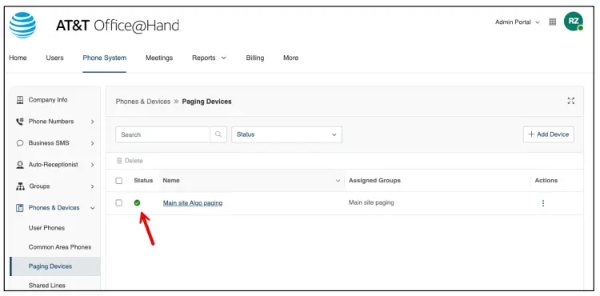600x296 pixels.
Task: Open Main site Algo paging link
Action: [x=193, y=203]
